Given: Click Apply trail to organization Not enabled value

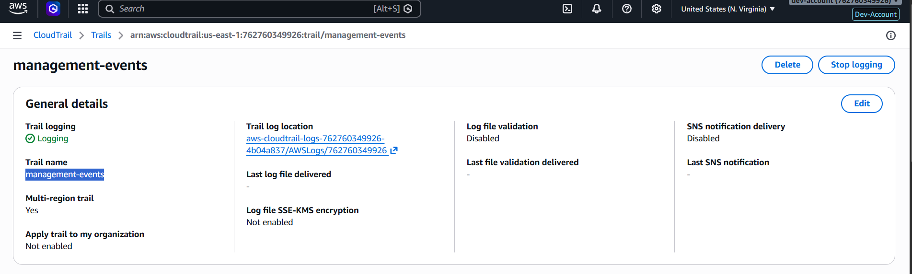Looking at the screenshot, I should pos(49,246).
